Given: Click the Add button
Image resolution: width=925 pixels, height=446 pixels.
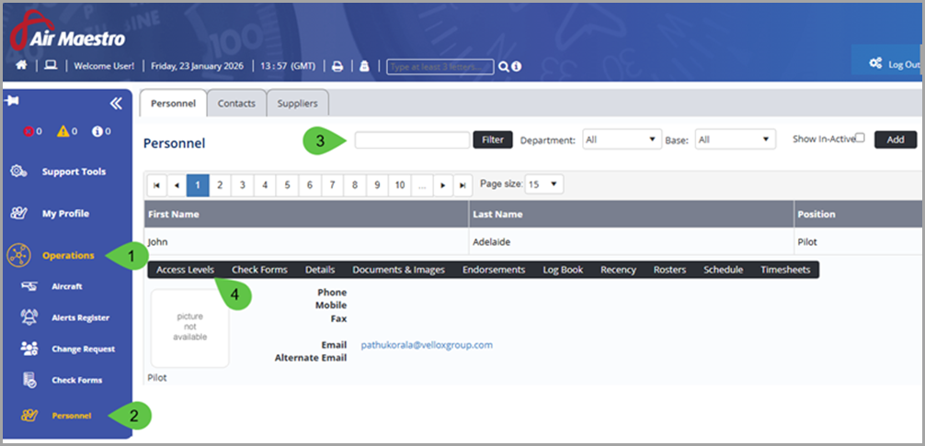Looking at the screenshot, I should [895, 139].
